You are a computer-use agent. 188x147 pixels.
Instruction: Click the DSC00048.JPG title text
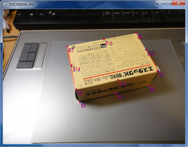[22, 5]
